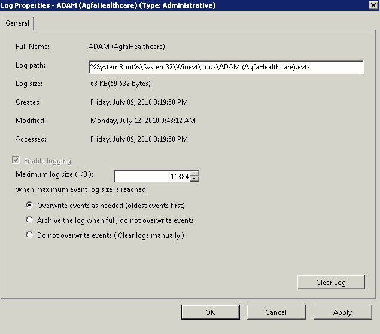Click into the Log path text field

point(226,67)
